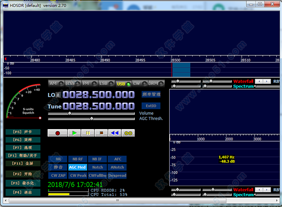Start recording with the red record button
Viewport: 282px width, 207px height.
click(57, 133)
